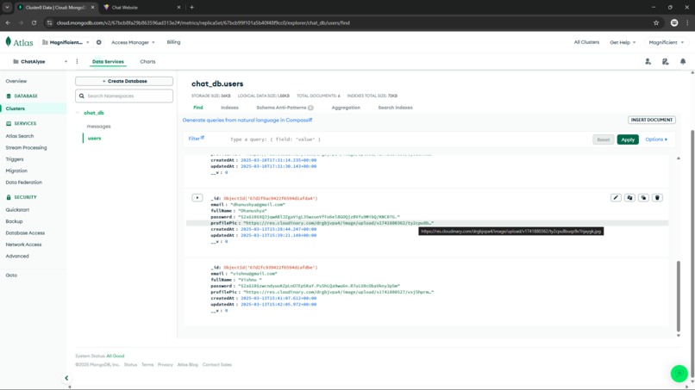
Task: Open the Magnificient organization dropdown
Action: pos(66,42)
